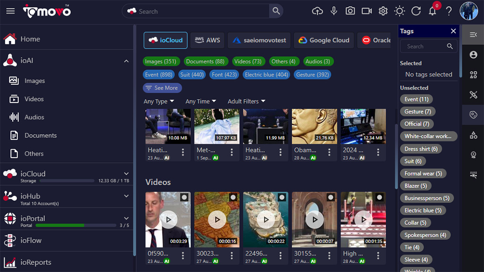Click the video recorder icon
This screenshot has height=272, width=484.
[367, 11]
